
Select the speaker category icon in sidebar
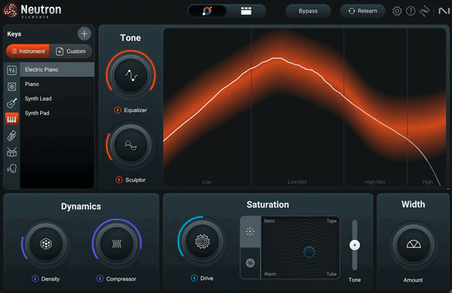tap(12, 86)
